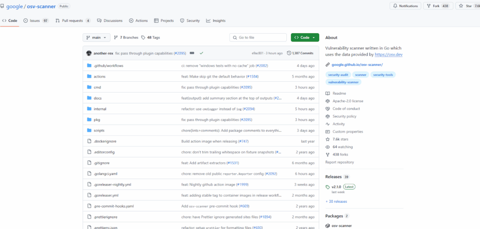Go to the Security tab

pyautogui.click(x=190, y=21)
